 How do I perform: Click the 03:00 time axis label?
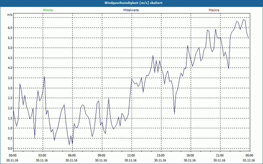tap(42, 155)
